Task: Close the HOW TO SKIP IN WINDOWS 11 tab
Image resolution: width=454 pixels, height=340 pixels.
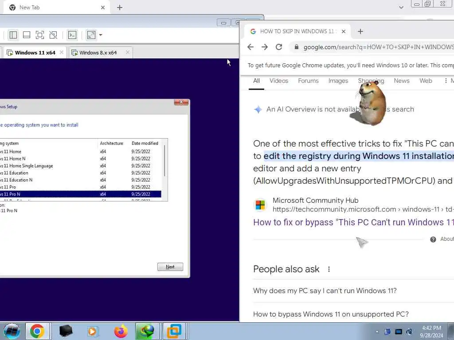Action: tap(344, 31)
